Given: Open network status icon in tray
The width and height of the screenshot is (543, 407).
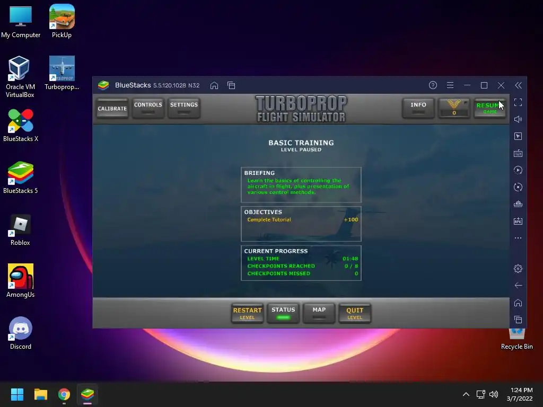Looking at the screenshot, I should 480,394.
